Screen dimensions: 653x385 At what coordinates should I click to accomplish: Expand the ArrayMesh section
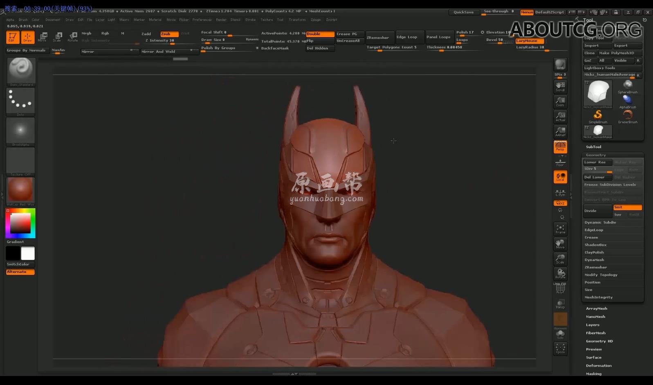pyautogui.click(x=596, y=308)
